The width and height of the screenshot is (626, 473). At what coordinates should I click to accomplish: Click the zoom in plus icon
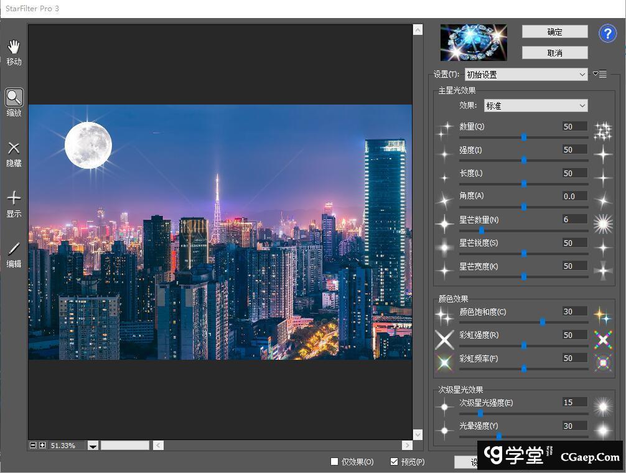click(x=42, y=446)
